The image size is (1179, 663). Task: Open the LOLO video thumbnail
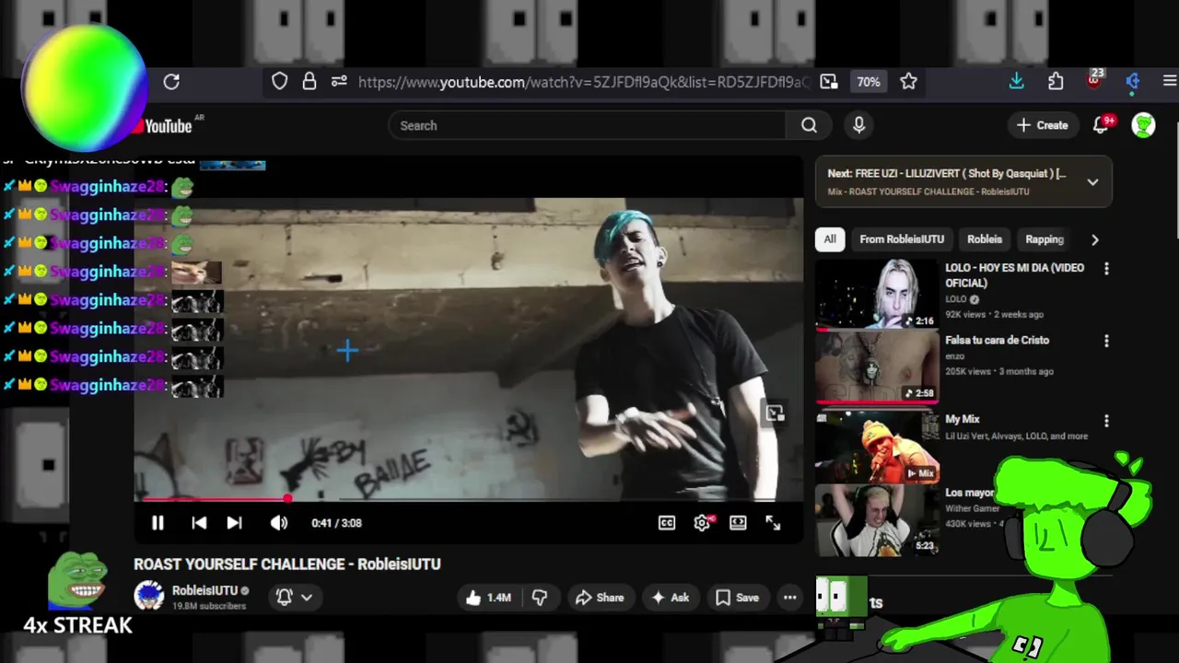[x=877, y=294]
